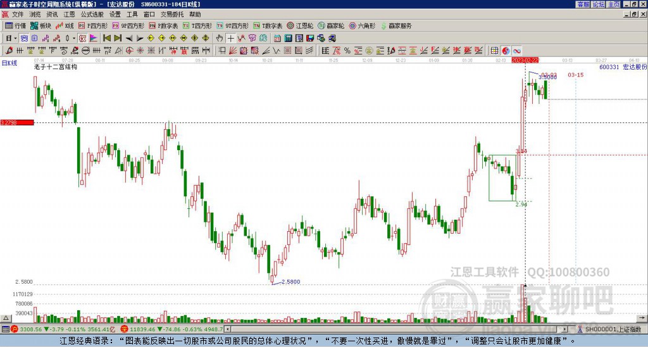Expand volume panel with triangle button
Viewport: 648px width, 347px height.
[6, 318]
